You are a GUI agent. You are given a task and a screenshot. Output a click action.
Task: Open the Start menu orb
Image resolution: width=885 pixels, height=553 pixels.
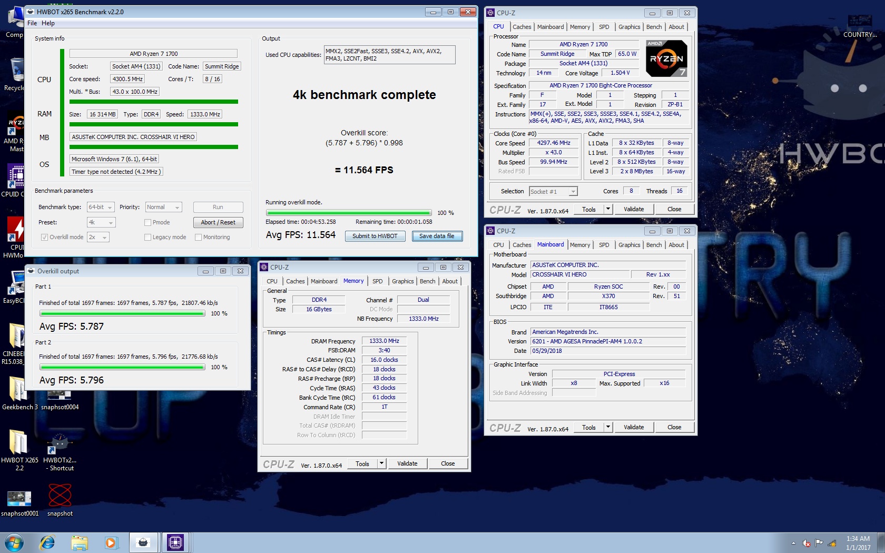point(14,542)
